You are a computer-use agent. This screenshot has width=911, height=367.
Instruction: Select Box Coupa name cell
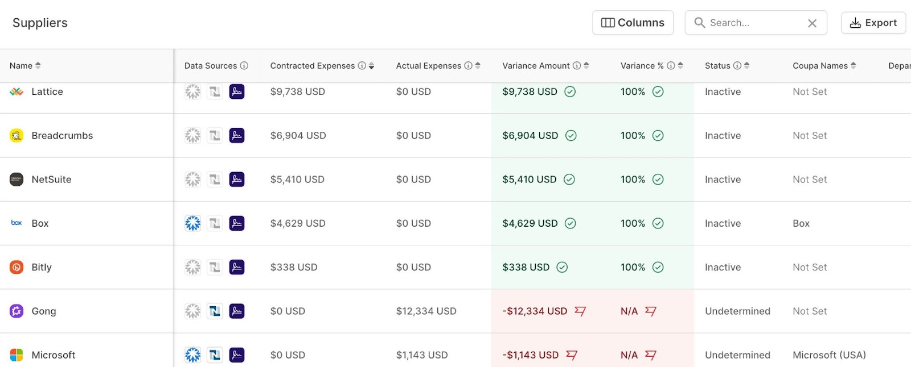click(x=801, y=223)
